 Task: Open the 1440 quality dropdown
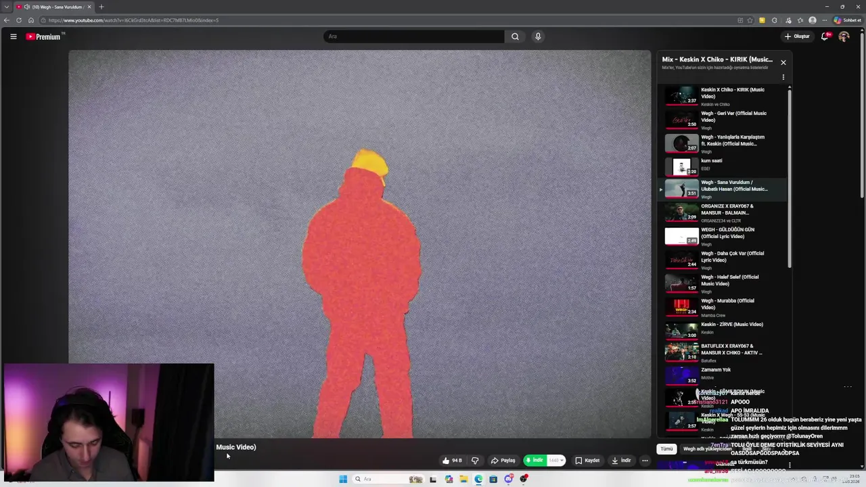click(556, 461)
